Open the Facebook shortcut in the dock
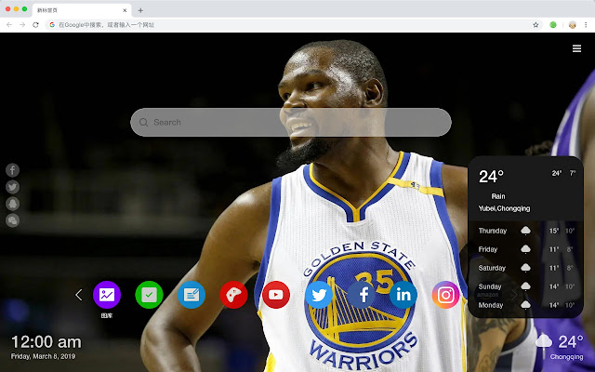This screenshot has width=595, height=372. pos(361,295)
